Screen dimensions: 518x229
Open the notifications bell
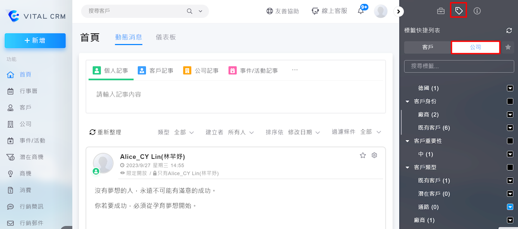(x=361, y=11)
